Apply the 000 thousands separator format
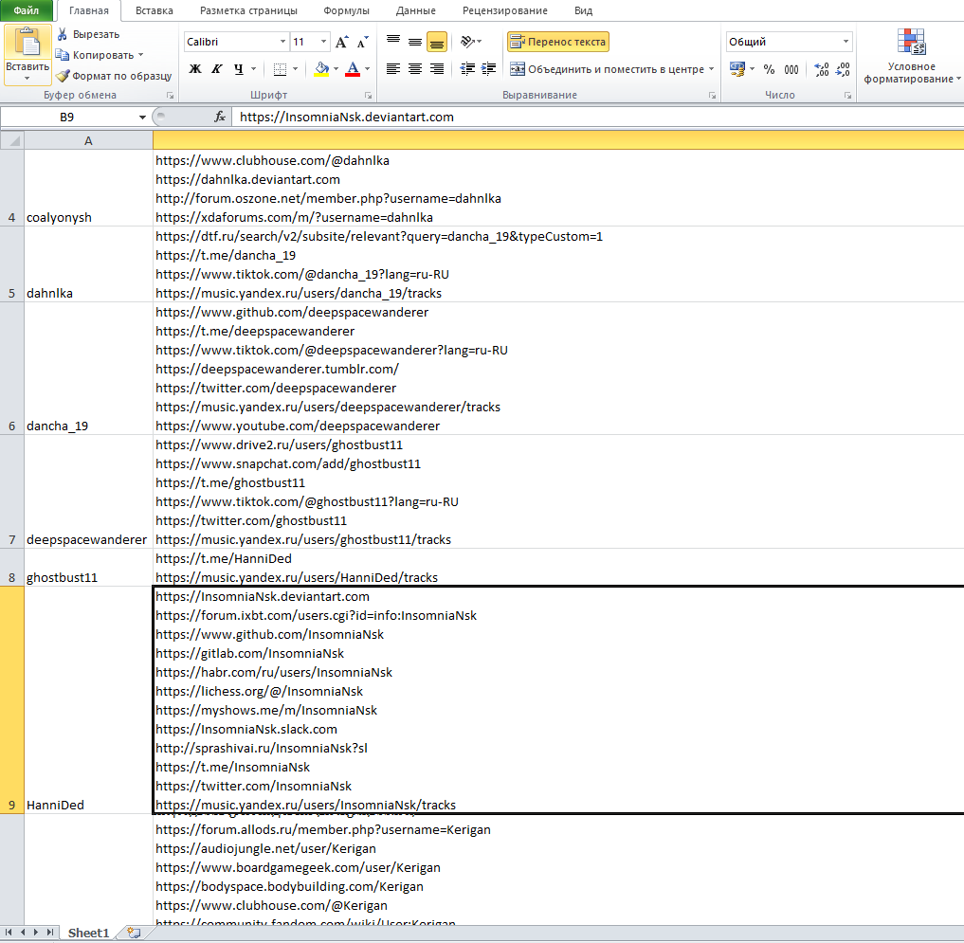The height and width of the screenshot is (943, 964). pyautogui.click(x=791, y=69)
